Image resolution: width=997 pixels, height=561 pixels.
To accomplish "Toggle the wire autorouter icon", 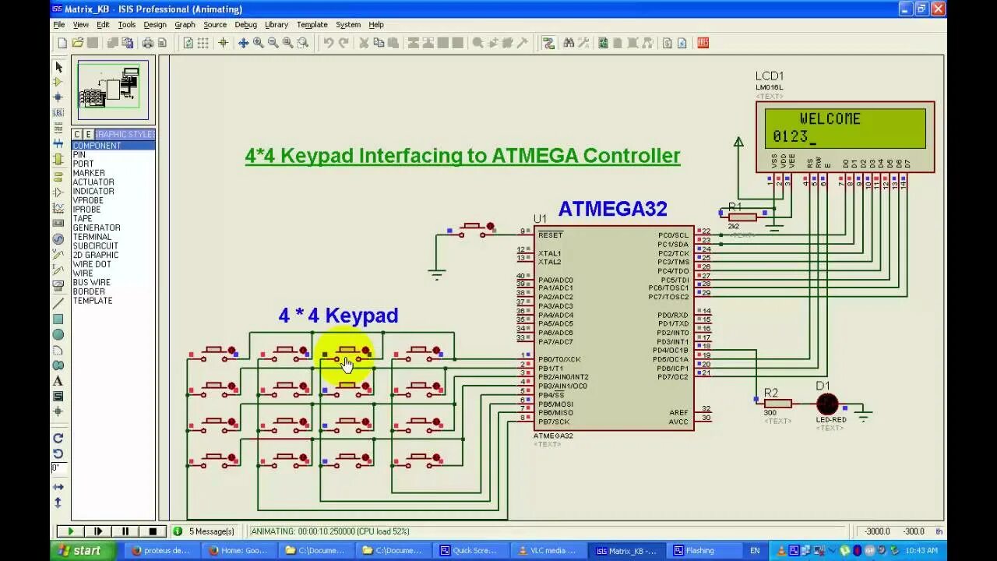I will point(548,43).
